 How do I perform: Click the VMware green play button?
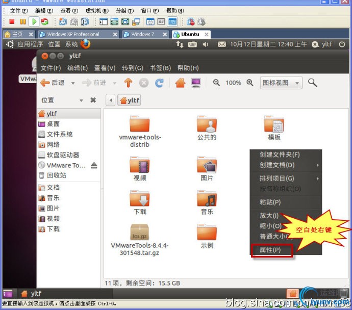[x=34, y=21]
